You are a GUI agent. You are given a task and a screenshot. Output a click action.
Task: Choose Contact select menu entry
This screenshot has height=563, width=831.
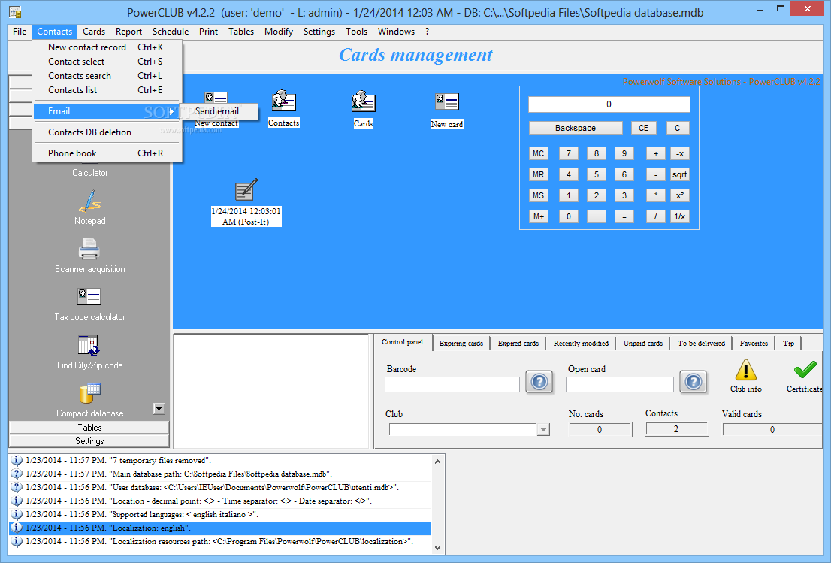click(x=107, y=62)
